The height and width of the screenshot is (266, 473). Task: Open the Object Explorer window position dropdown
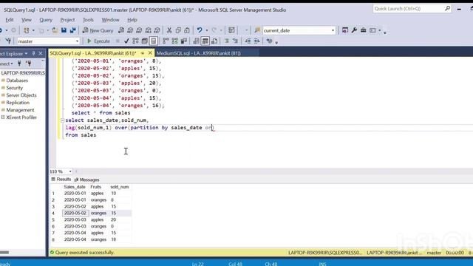coord(27,54)
